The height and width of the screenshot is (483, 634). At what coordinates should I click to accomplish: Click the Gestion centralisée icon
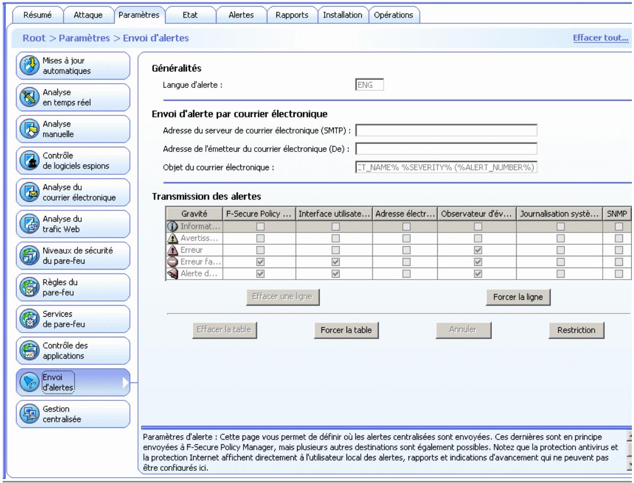pos(30,414)
